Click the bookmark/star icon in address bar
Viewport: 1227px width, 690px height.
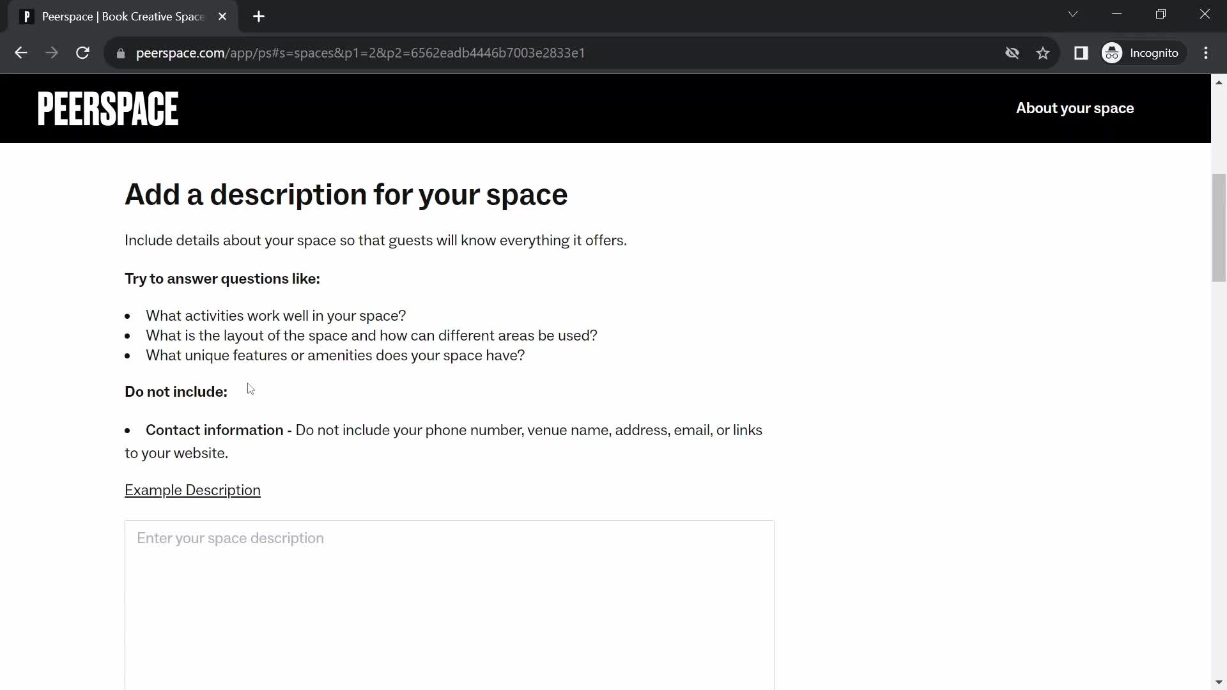coord(1042,52)
